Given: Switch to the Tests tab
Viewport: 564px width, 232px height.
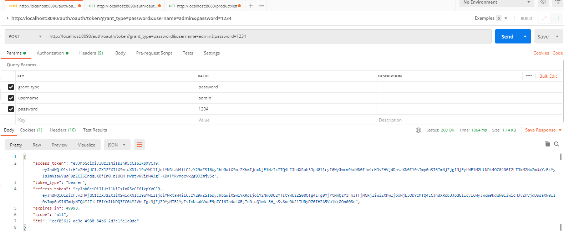Looking at the screenshot, I should pos(188,53).
